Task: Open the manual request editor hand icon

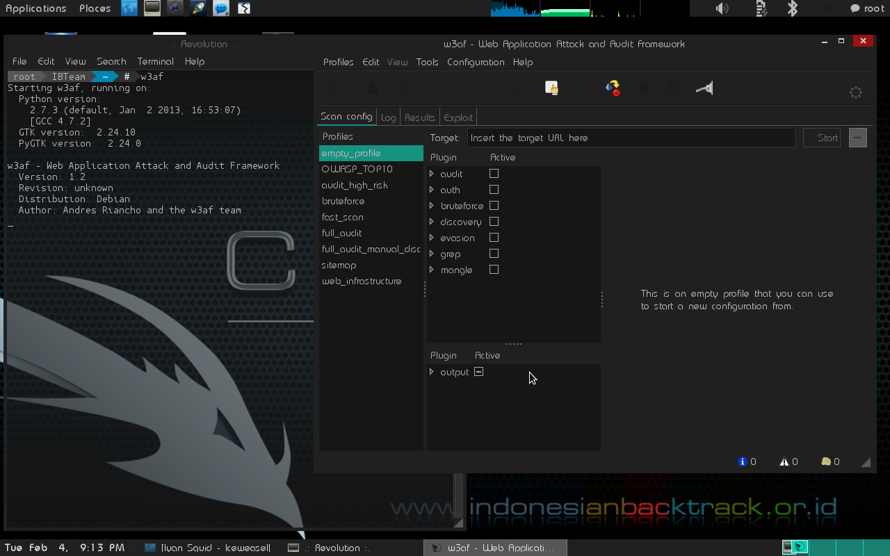Action: pos(551,88)
